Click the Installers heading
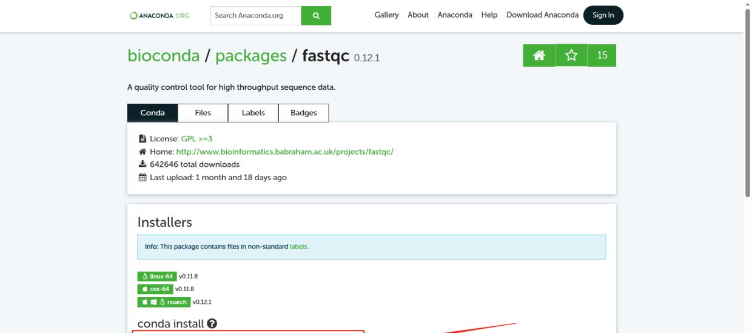752x333 pixels. pos(165,222)
